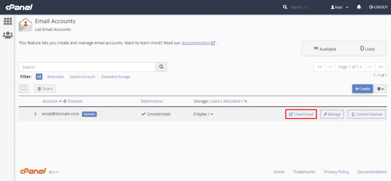This screenshot has width=391, height=181.
Task: Go to previous page button
Action: [x=330, y=67]
